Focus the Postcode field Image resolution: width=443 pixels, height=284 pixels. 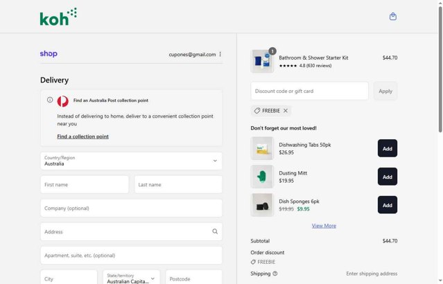(194, 278)
